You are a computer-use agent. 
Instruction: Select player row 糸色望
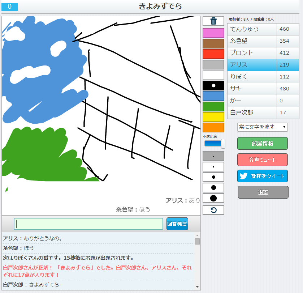tap(263, 41)
